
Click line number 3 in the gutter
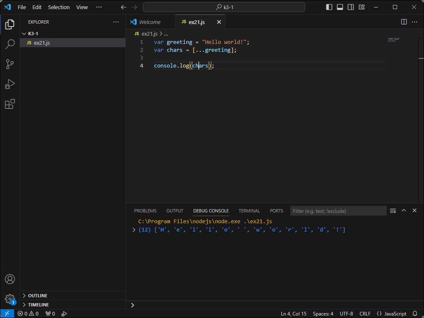[142, 58]
